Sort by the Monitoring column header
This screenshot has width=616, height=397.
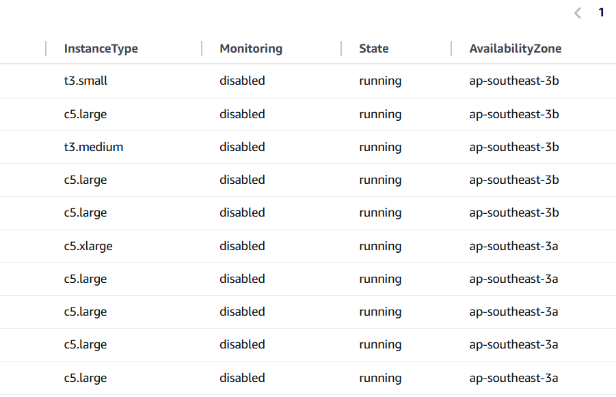pos(250,49)
